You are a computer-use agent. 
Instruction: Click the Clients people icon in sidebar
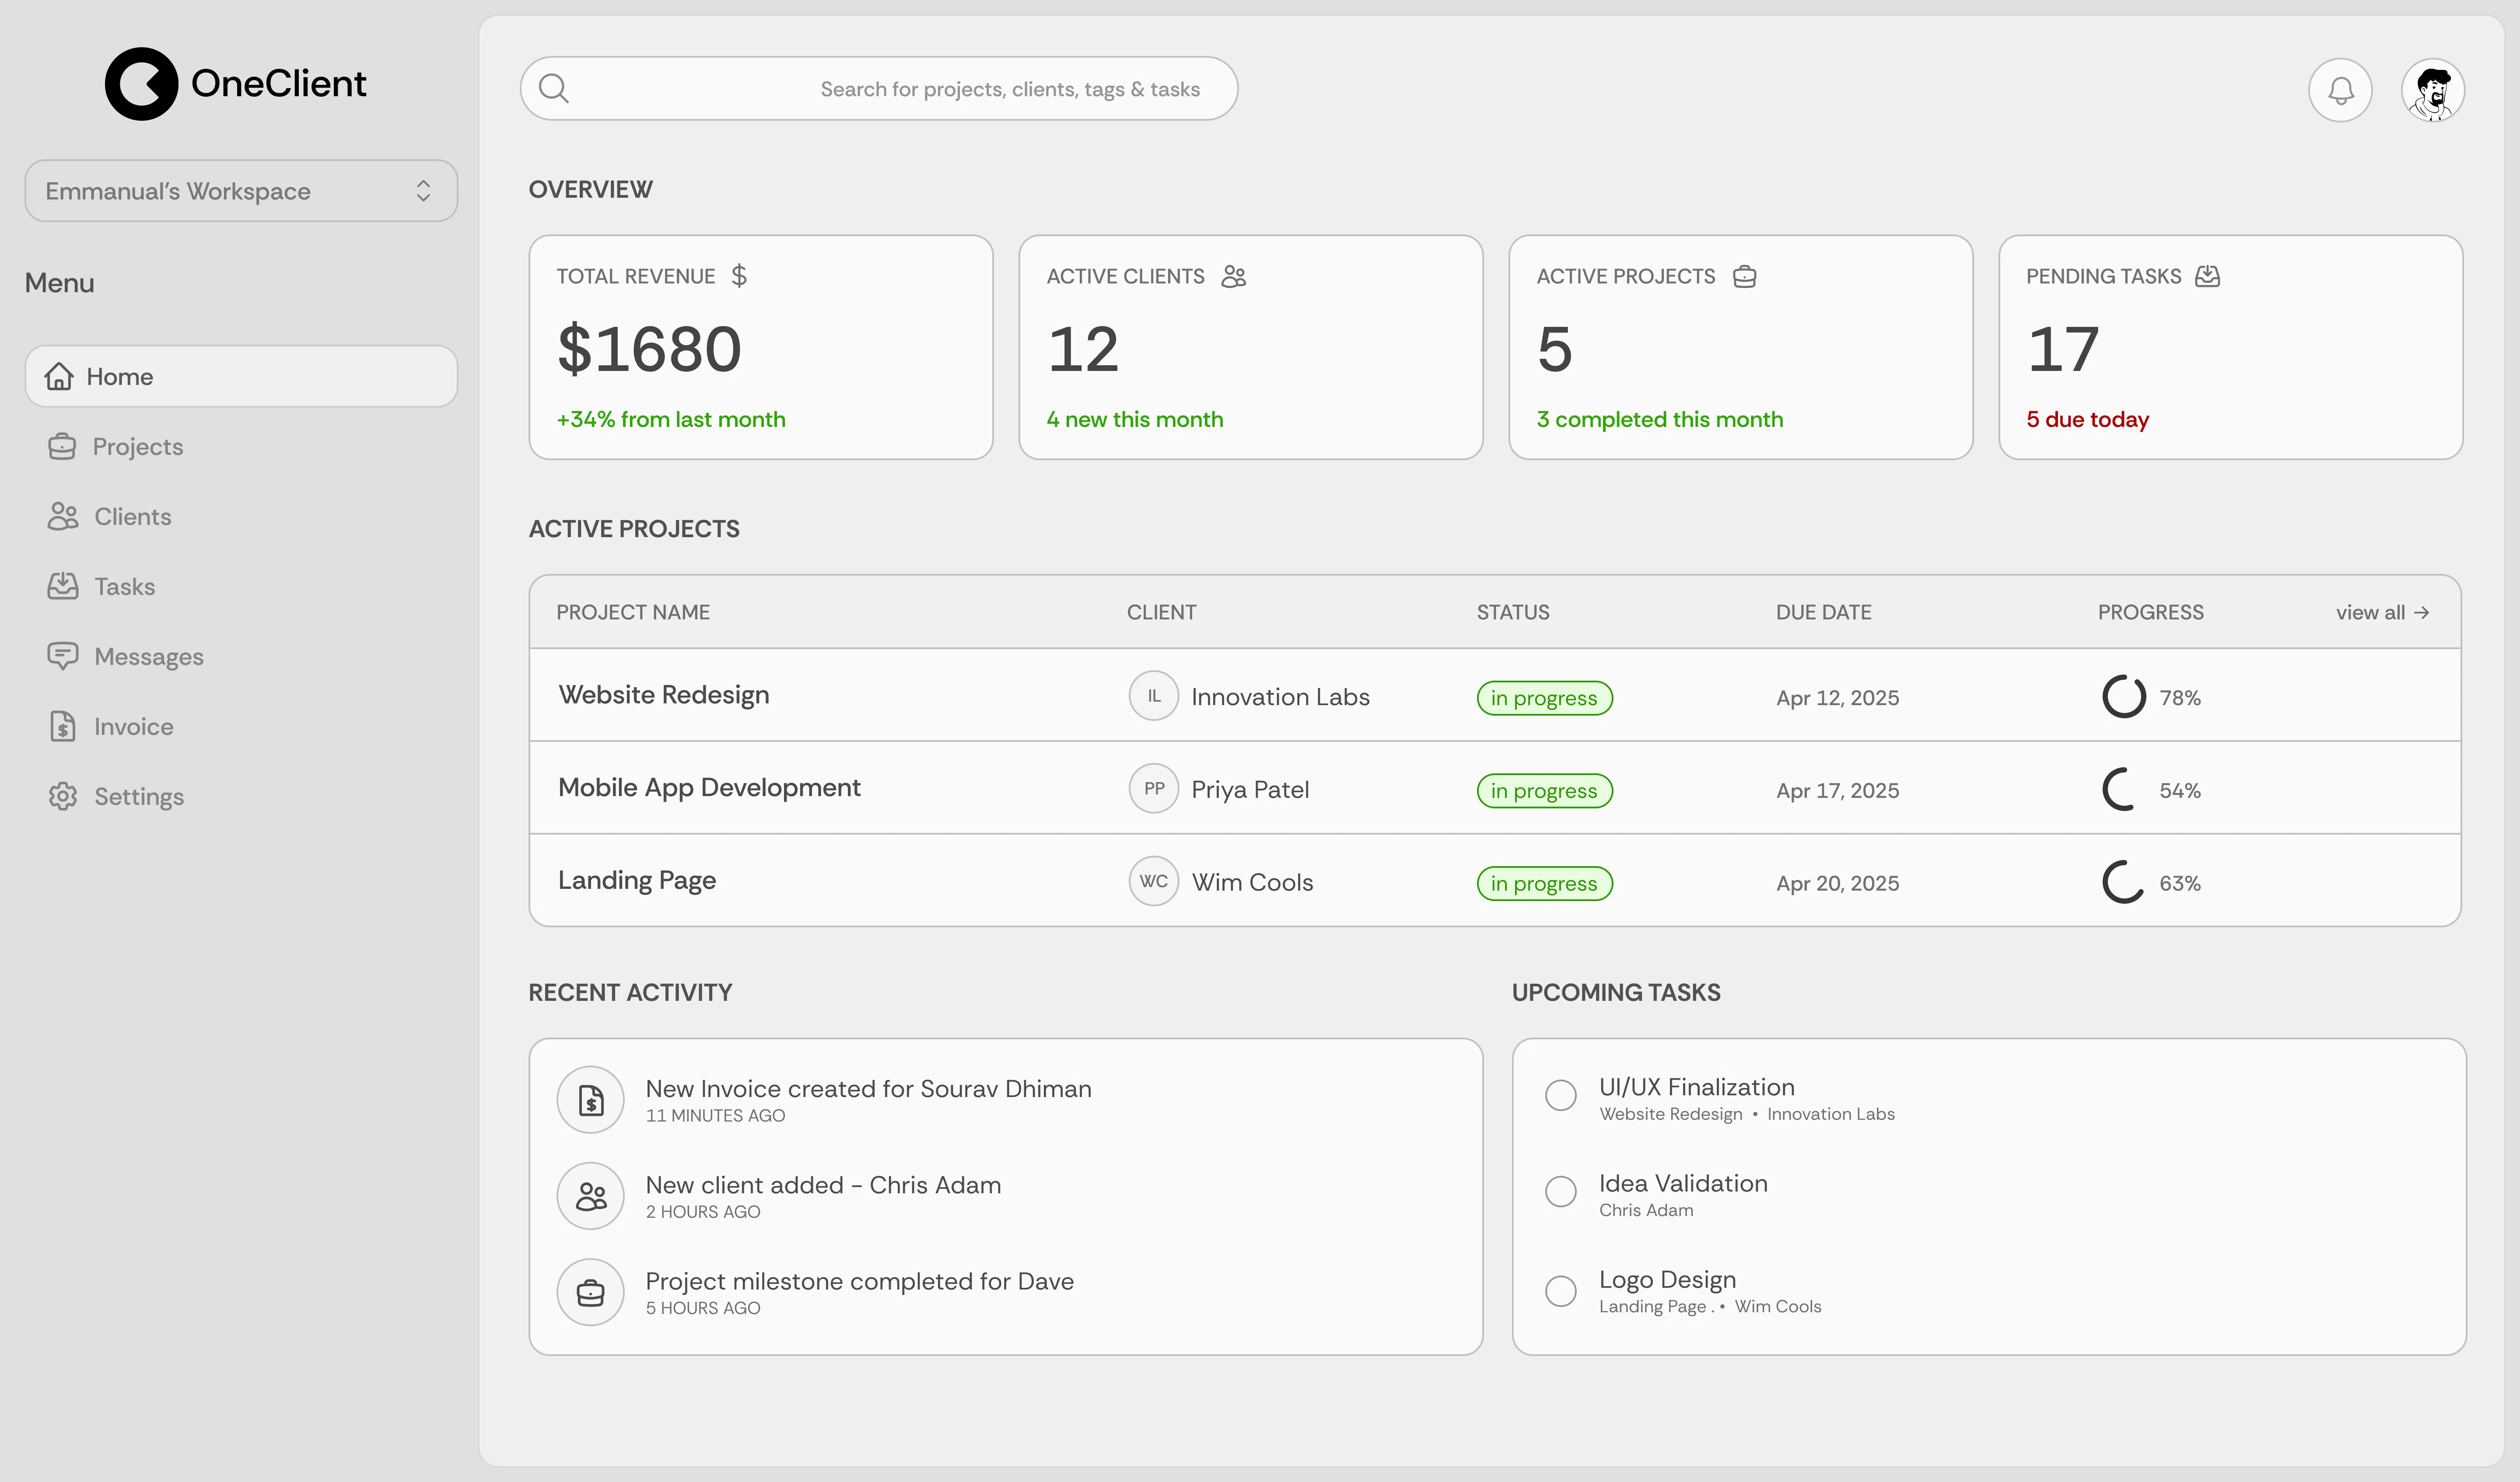63,516
